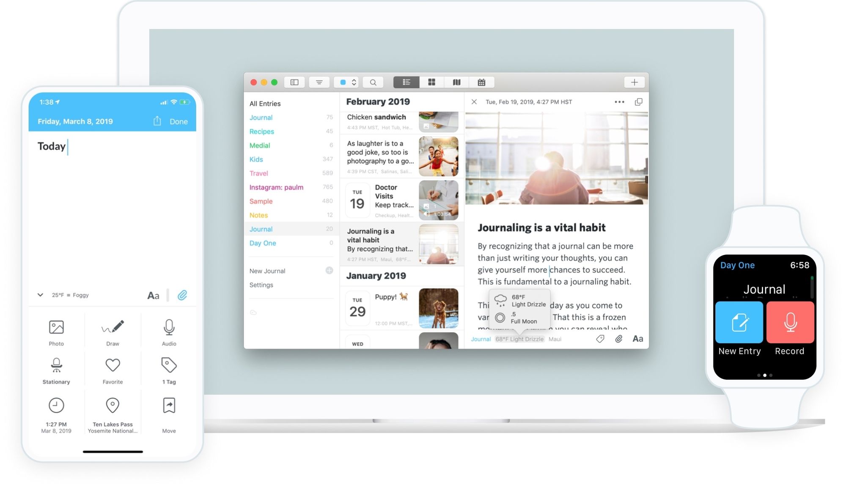Select the Travel journal tab
This screenshot has height=488, width=846.
(x=258, y=173)
